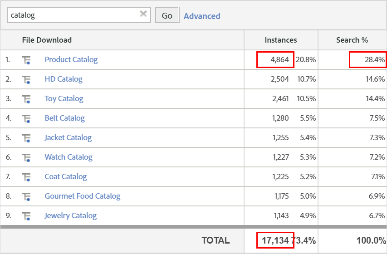Viewport: 387px width, 254px height.
Task: Click breakdown icon beside Jacket Catalog
Action: [26, 138]
